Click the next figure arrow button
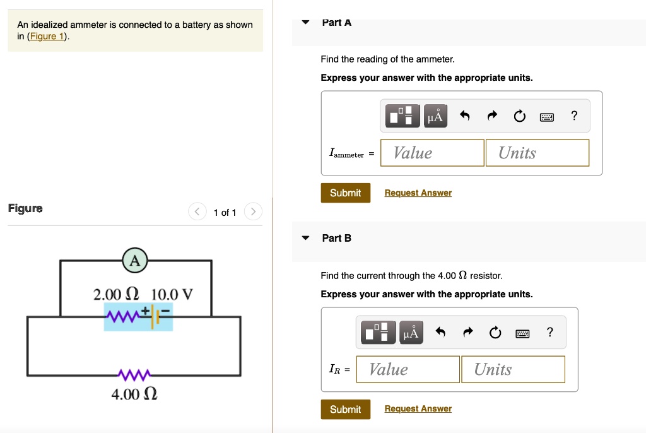The image size is (646, 433). pos(253,211)
